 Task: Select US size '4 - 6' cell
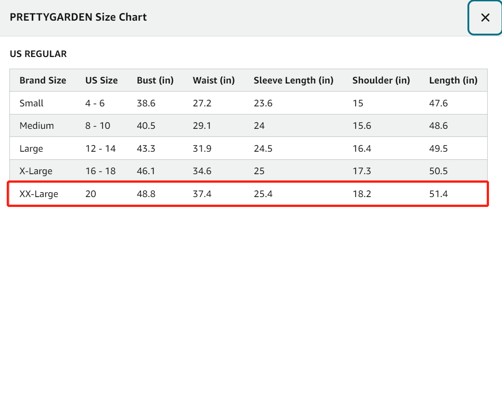point(95,103)
